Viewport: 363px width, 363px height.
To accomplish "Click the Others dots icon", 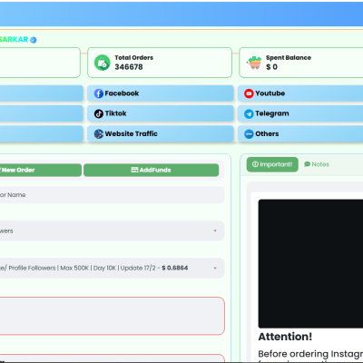I will click(x=249, y=134).
